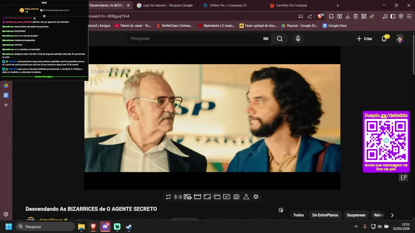Open the notes/transcript icon beside title

pyautogui.click(x=281, y=210)
